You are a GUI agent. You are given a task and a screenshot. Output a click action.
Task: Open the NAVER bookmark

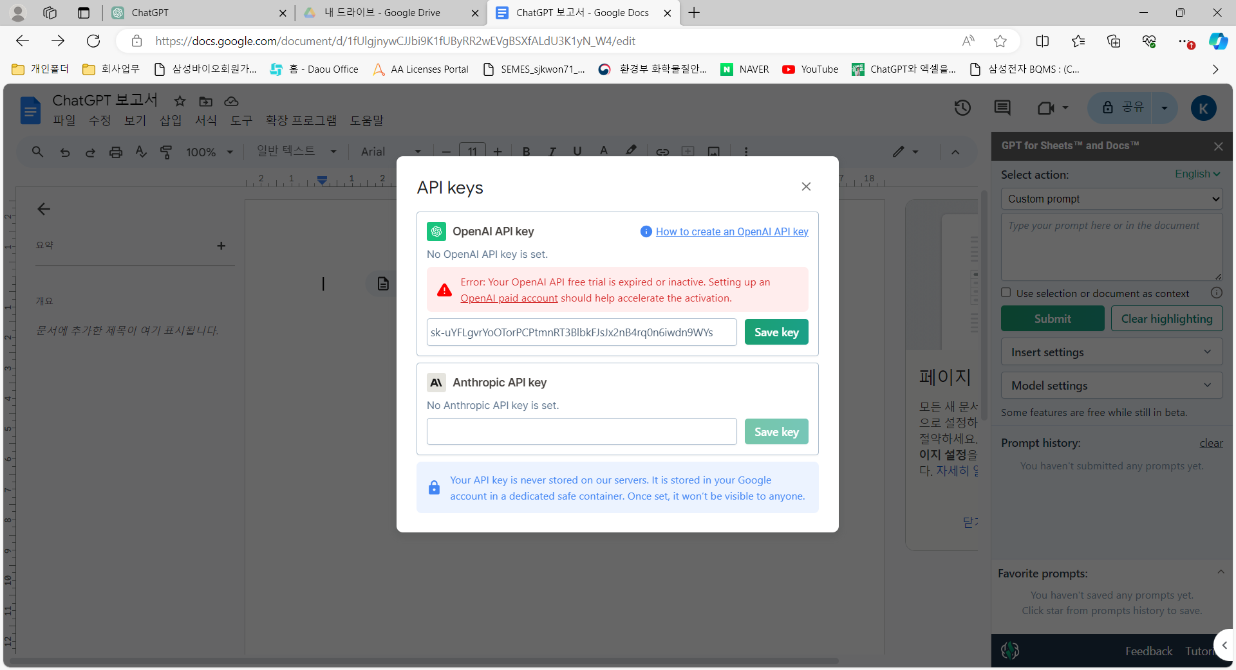(x=745, y=69)
